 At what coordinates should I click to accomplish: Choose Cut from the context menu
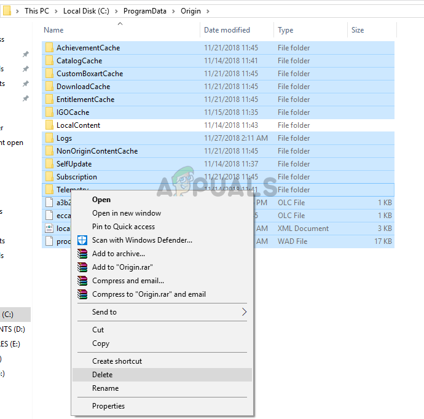click(x=162, y=330)
